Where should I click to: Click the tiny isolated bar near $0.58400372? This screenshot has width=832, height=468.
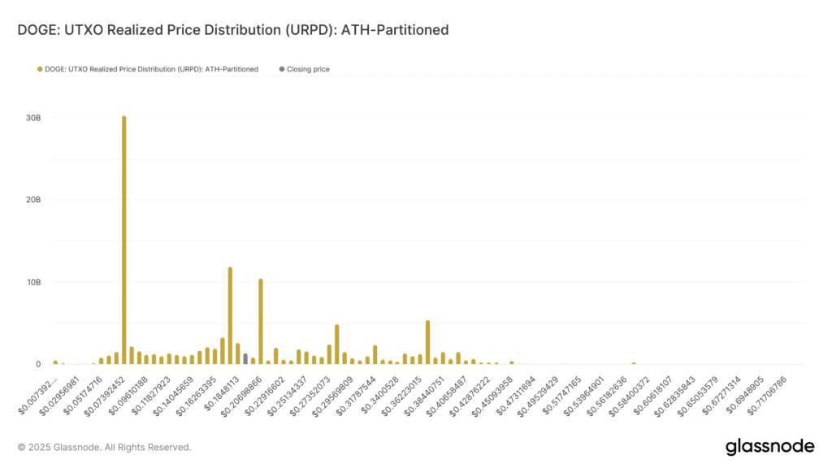point(633,363)
